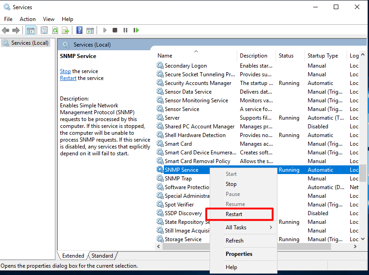The image size is (369, 275).
Task: Click the Forward arrow toolbar icon
Action: tap(16, 30)
